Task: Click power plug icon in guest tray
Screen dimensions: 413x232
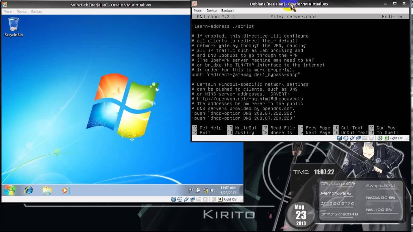Action: 198,190
